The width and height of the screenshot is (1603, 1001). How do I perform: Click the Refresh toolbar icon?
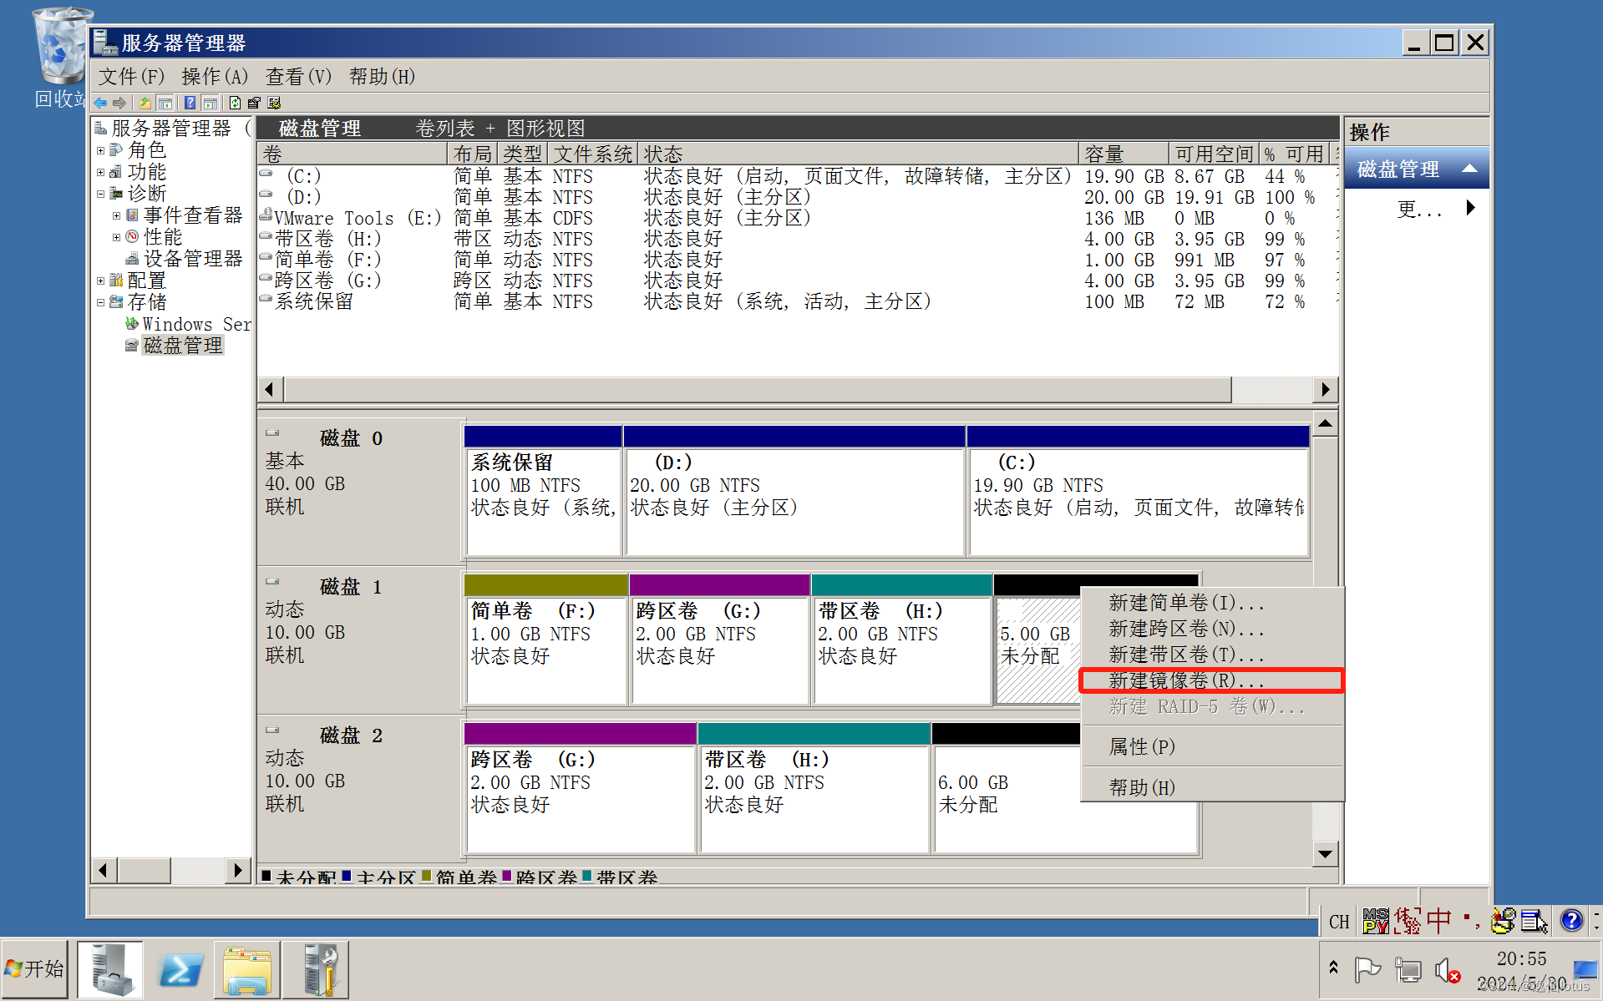236,103
